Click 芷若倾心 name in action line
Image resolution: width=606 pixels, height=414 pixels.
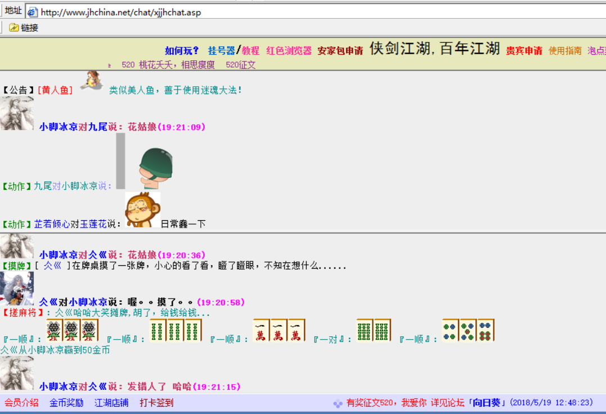52,224
